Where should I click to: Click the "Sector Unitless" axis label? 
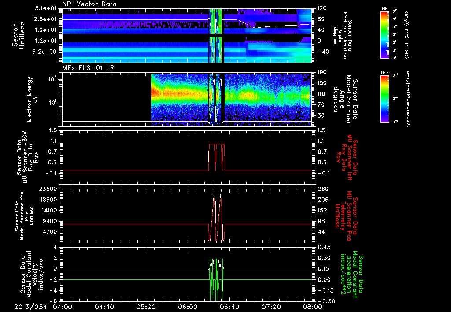18,35
